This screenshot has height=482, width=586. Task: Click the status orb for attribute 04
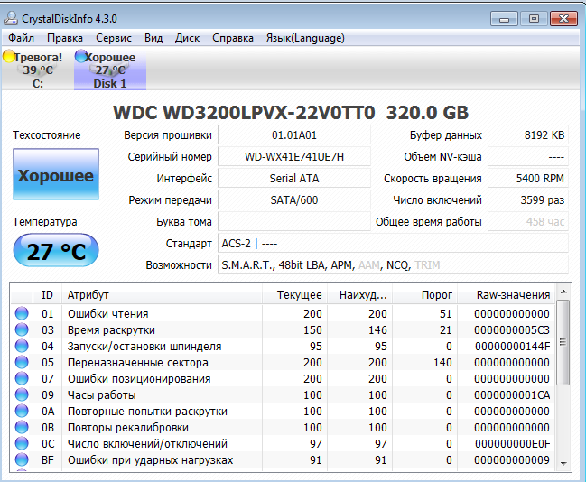(22, 346)
